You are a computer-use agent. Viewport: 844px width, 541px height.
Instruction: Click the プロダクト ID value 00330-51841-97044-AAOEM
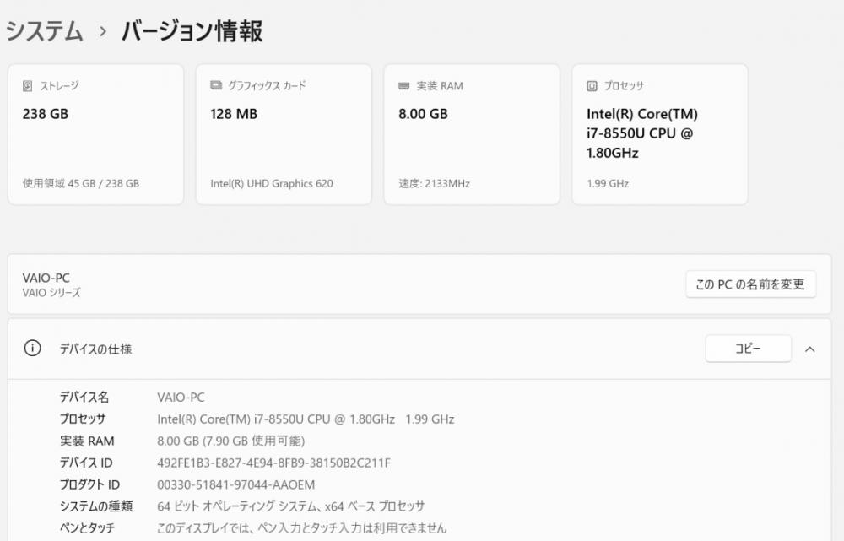[x=235, y=484]
